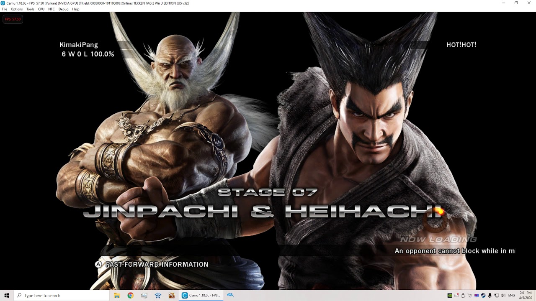
Task: Click the 6 W 0 L 100.0% record
Action: click(x=88, y=54)
